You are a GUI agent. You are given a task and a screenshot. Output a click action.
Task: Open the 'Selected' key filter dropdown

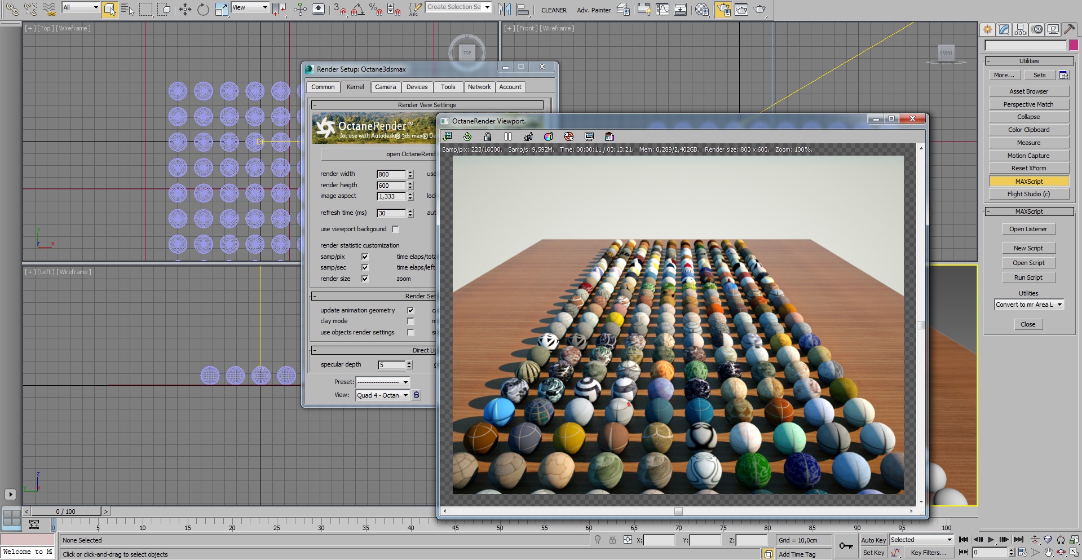(921, 540)
